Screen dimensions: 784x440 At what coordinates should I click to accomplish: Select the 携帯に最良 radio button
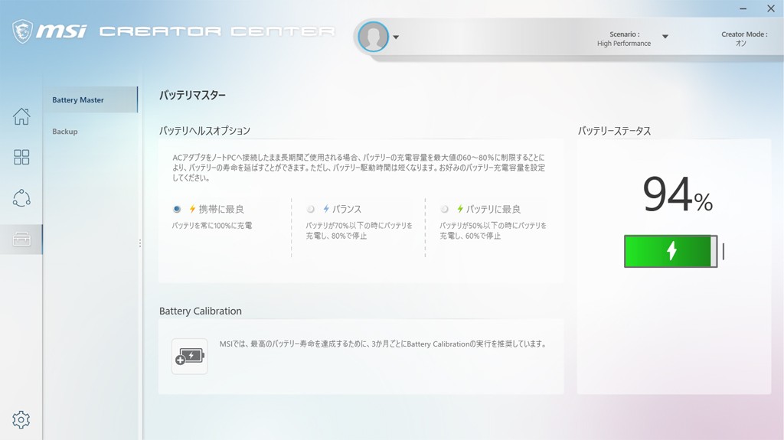click(x=177, y=209)
